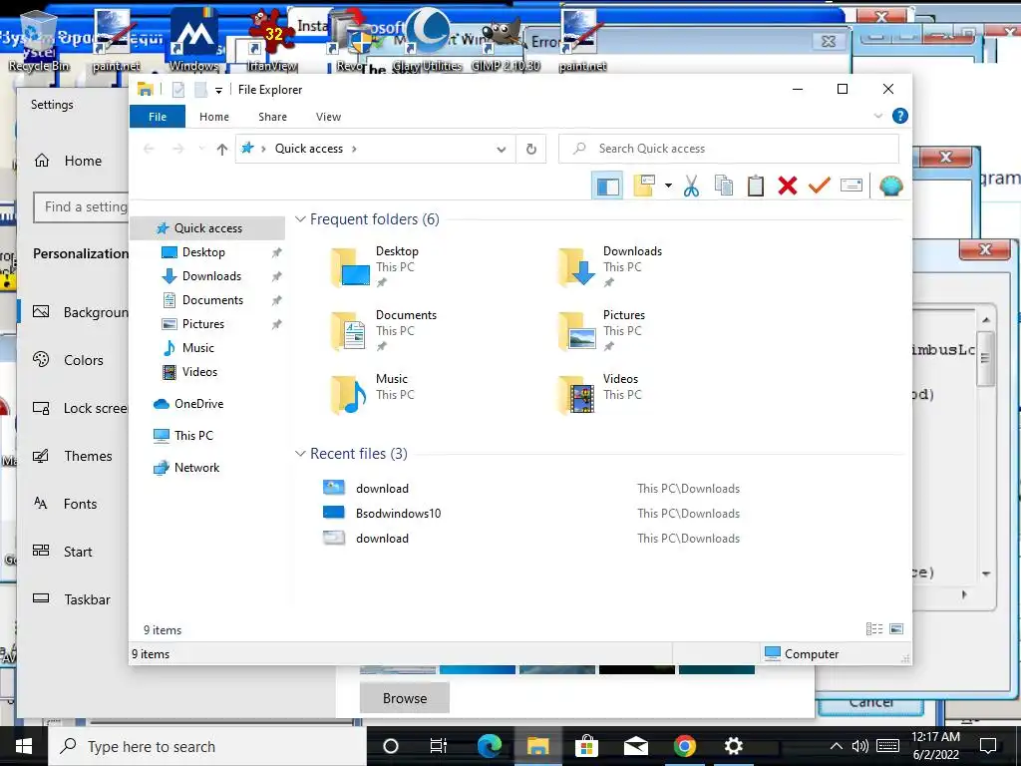Open the Home ribbon tab
Image resolution: width=1021 pixels, height=766 pixels.
click(x=214, y=117)
